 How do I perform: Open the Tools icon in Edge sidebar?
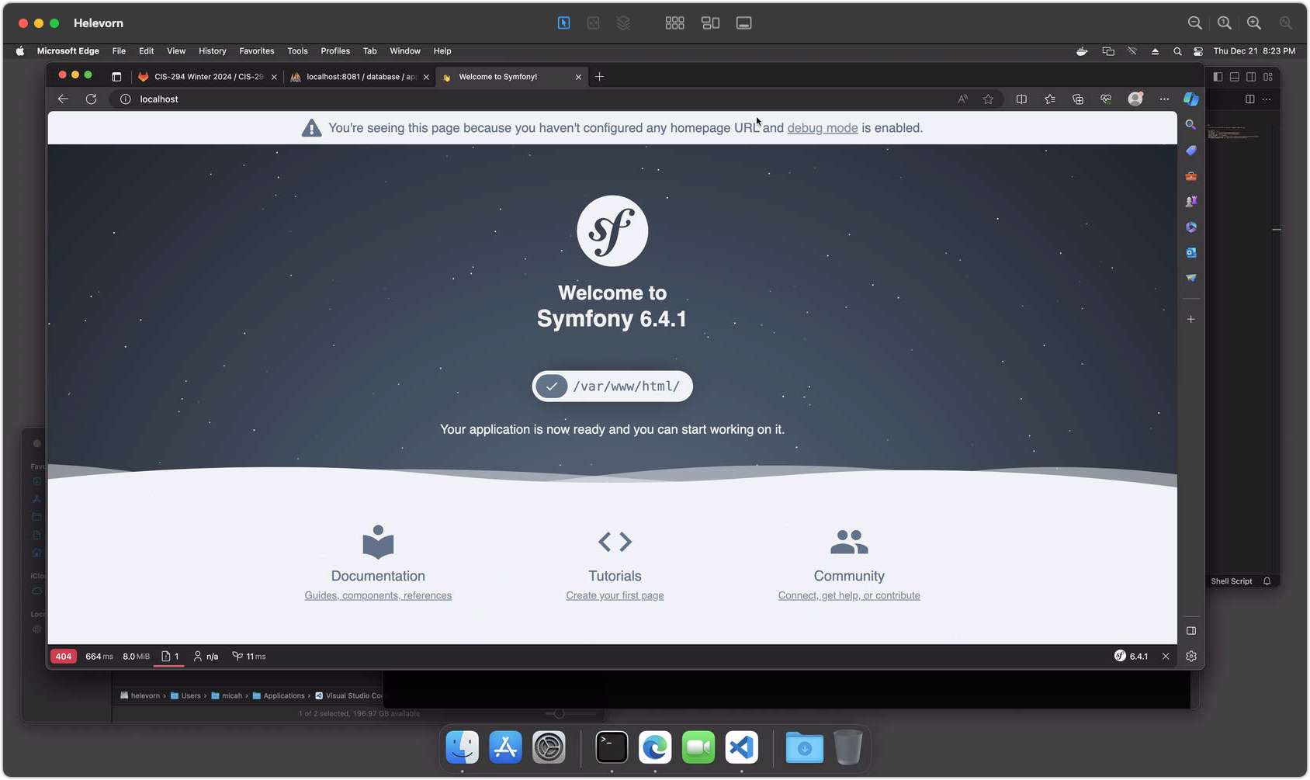(x=1191, y=175)
